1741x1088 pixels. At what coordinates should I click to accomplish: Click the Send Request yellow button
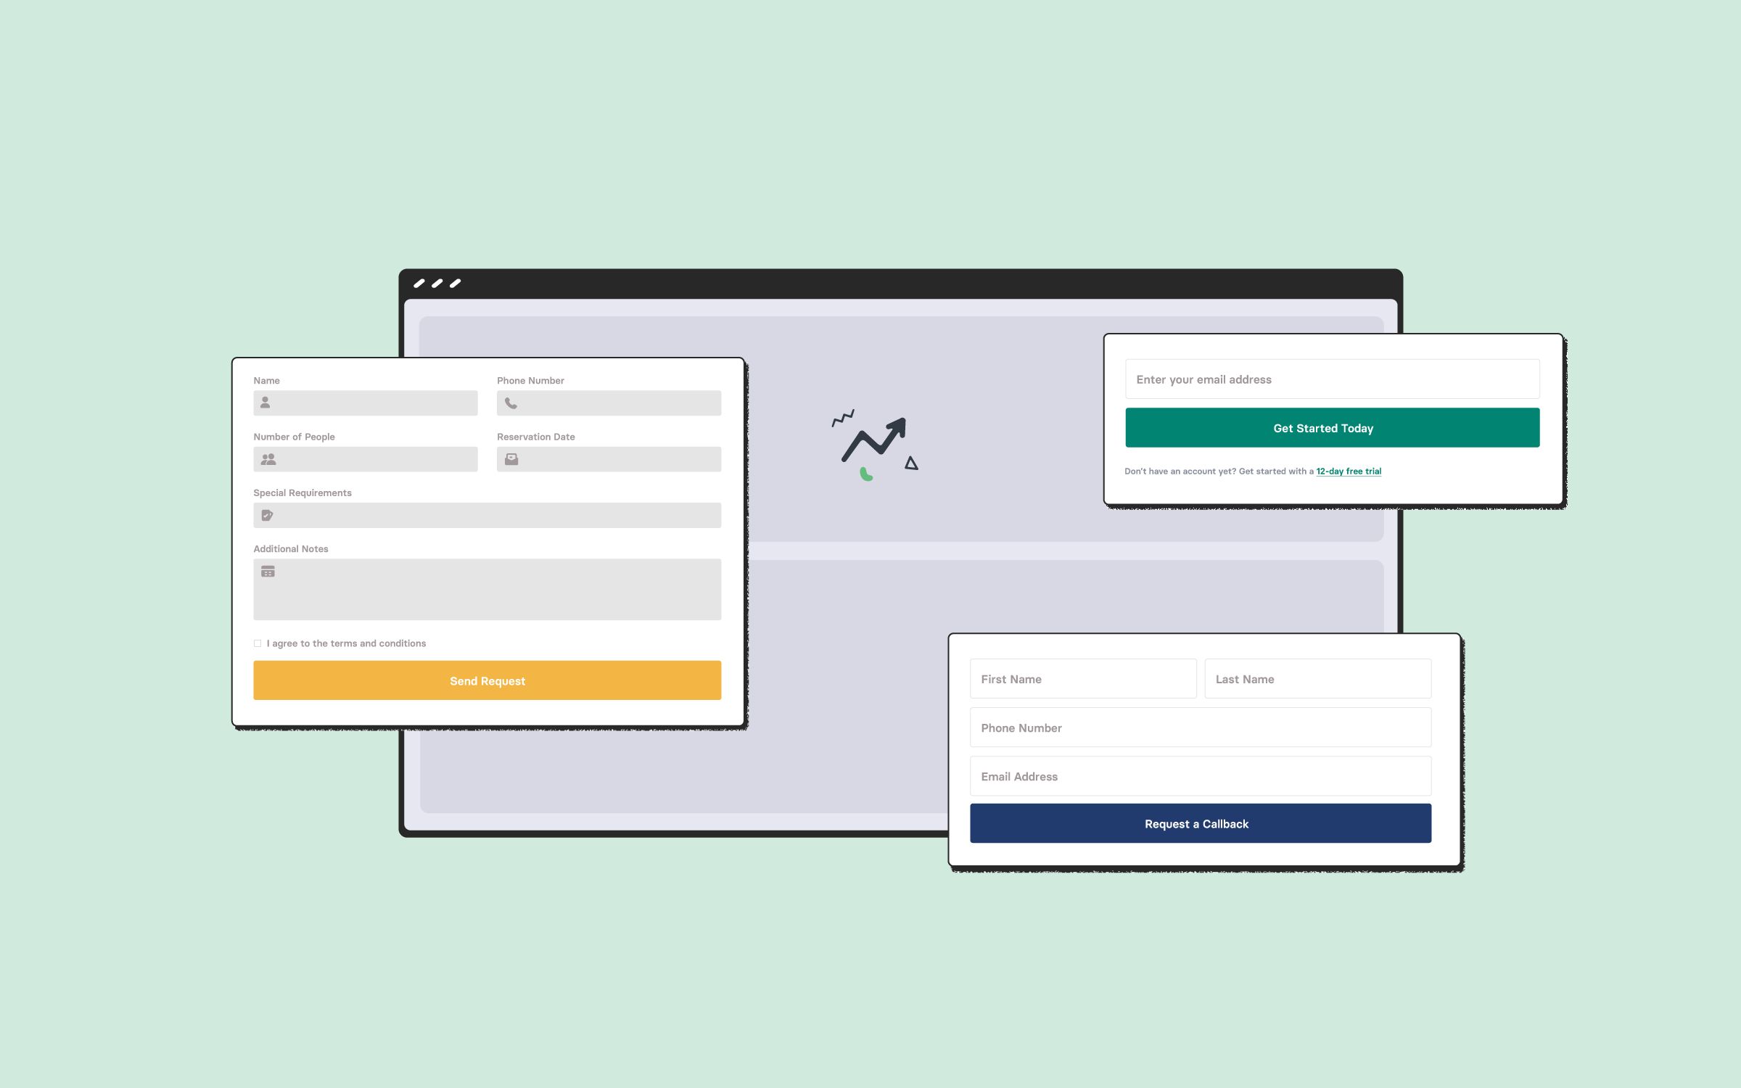(486, 680)
